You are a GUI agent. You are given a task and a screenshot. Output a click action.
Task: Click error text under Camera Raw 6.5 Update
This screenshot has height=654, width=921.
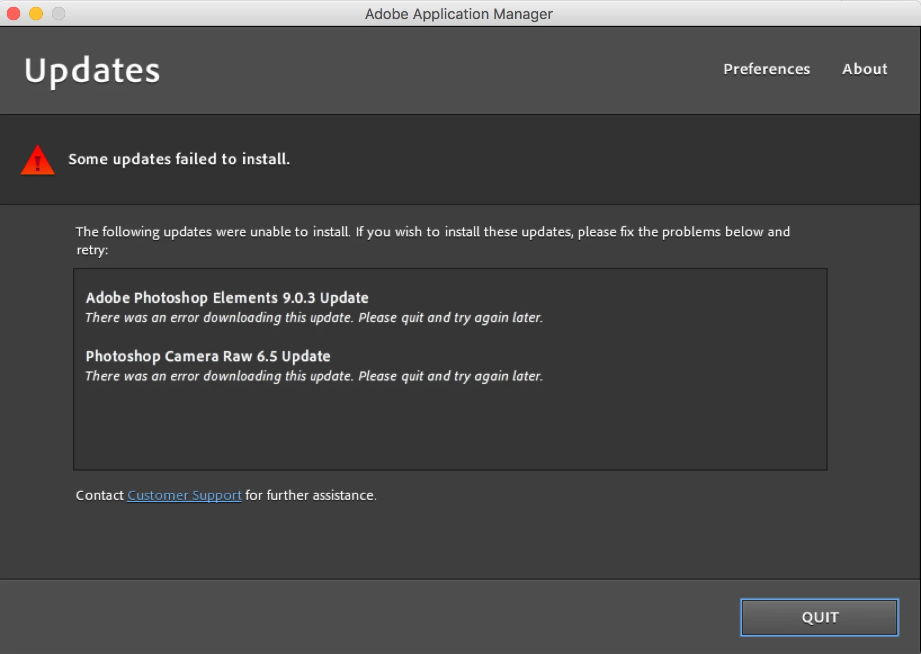pyautogui.click(x=314, y=377)
